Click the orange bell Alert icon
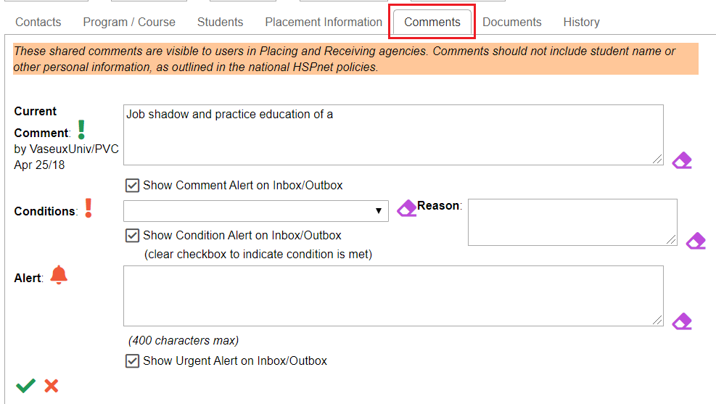Image resolution: width=716 pixels, height=404 pixels. pyautogui.click(x=59, y=275)
